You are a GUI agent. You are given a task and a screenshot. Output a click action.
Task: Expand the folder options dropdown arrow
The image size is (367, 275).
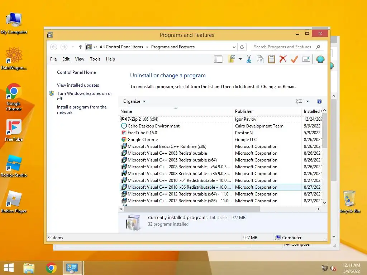pyautogui.click(x=240, y=59)
